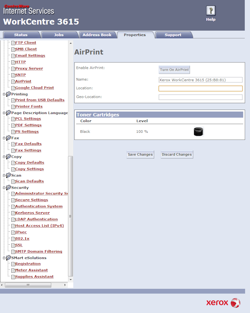Collapse the Page Description Language section
Viewport: 250px width, 313px height.
[4, 113]
